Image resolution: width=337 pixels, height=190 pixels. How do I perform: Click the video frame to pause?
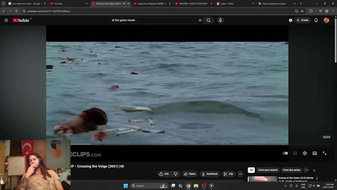tap(167, 93)
